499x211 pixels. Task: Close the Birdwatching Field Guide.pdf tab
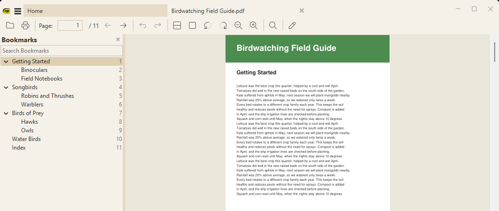[x=302, y=11]
